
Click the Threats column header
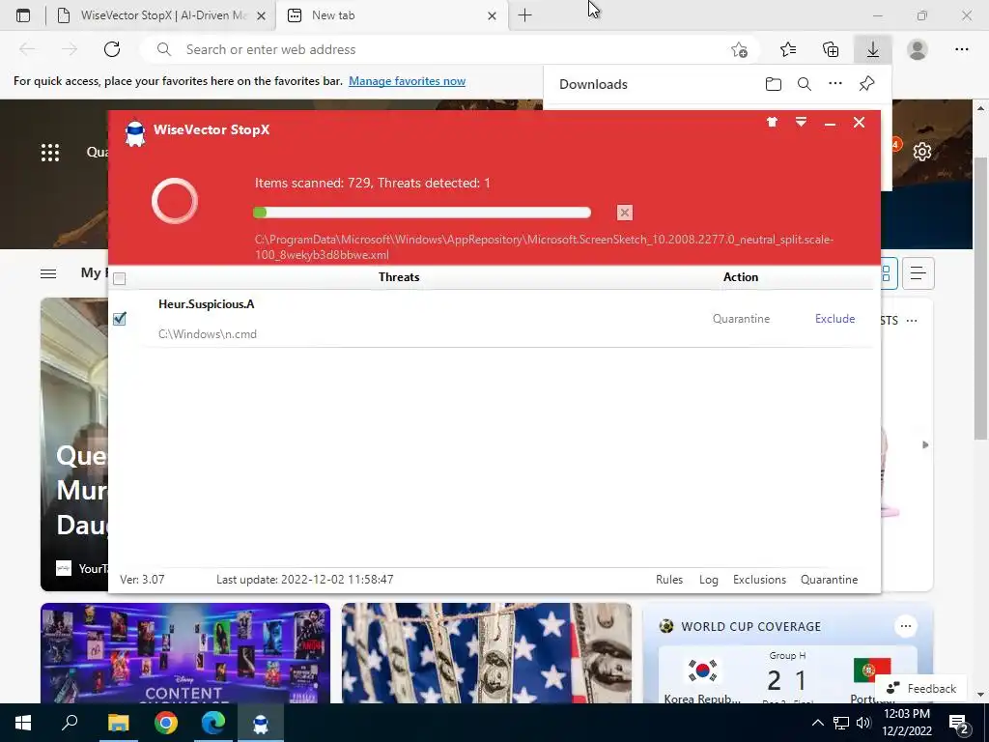coord(399,277)
